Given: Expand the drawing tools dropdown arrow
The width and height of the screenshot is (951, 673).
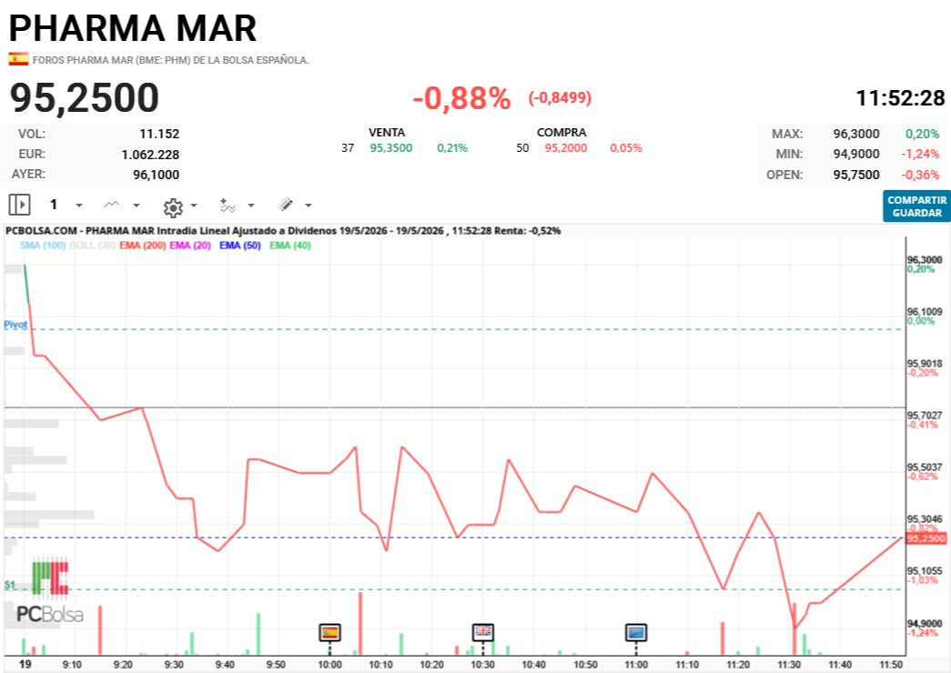Looking at the screenshot, I should (309, 206).
